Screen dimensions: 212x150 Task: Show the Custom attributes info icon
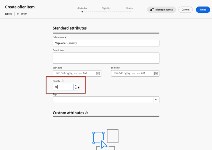[x=86, y=113]
